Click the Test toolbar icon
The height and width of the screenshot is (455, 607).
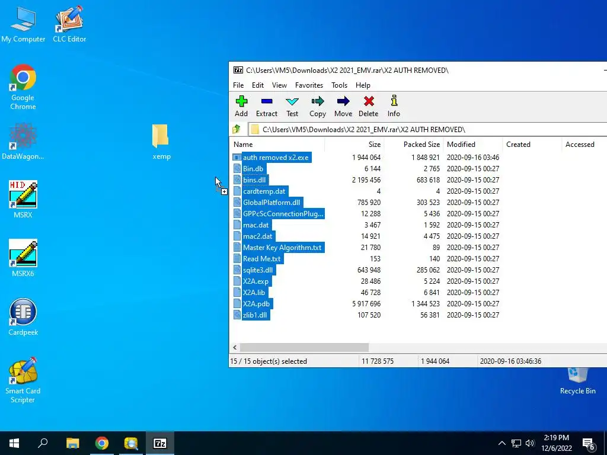click(292, 106)
